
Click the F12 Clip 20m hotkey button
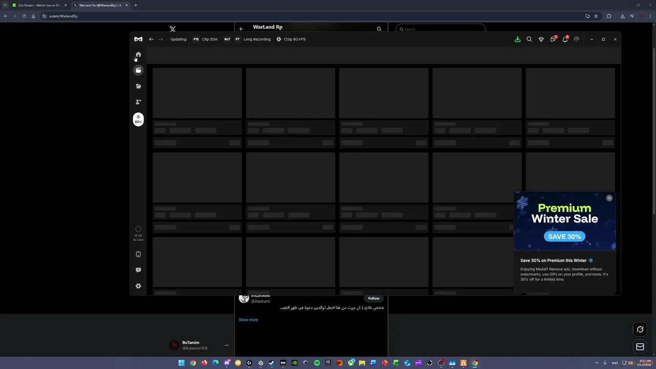(x=205, y=39)
